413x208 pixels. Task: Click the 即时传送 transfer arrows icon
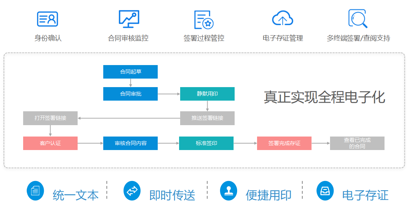click(132, 191)
